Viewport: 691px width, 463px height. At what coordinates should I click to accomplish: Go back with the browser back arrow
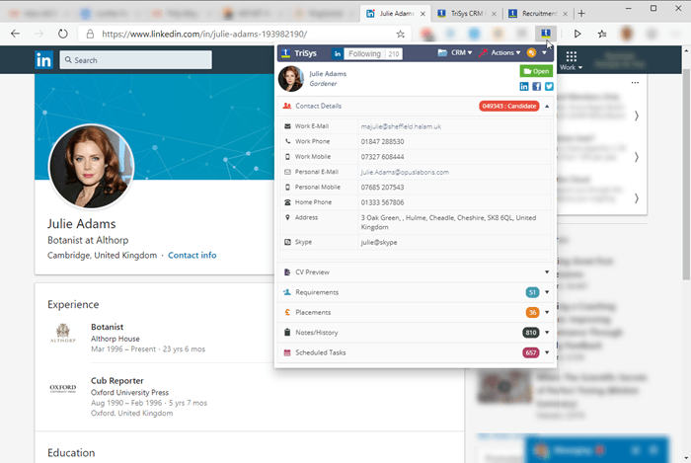click(x=16, y=34)
